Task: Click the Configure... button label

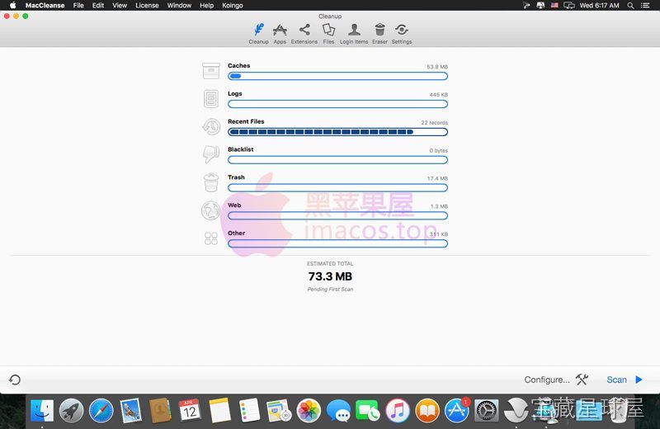Action: pos(547,379)
